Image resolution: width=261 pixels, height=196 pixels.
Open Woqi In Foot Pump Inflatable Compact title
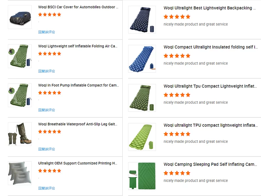(x=78, y=85)
